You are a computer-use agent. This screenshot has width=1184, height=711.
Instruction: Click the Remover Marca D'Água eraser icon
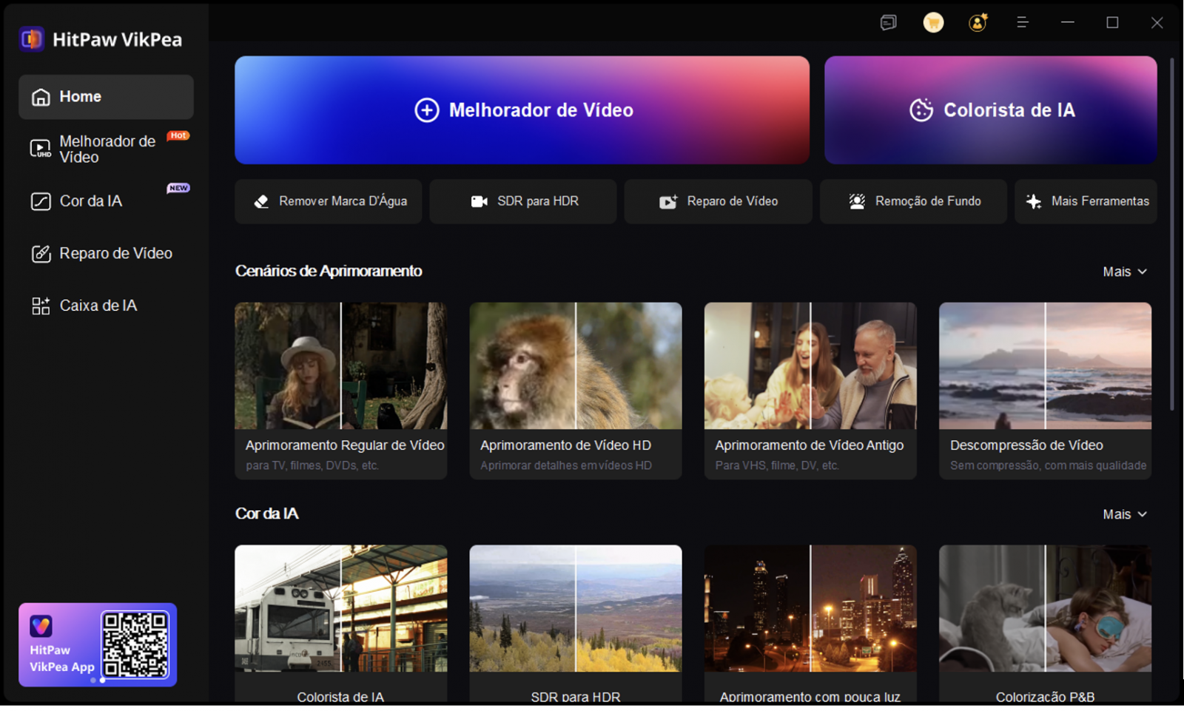[261, 201]
